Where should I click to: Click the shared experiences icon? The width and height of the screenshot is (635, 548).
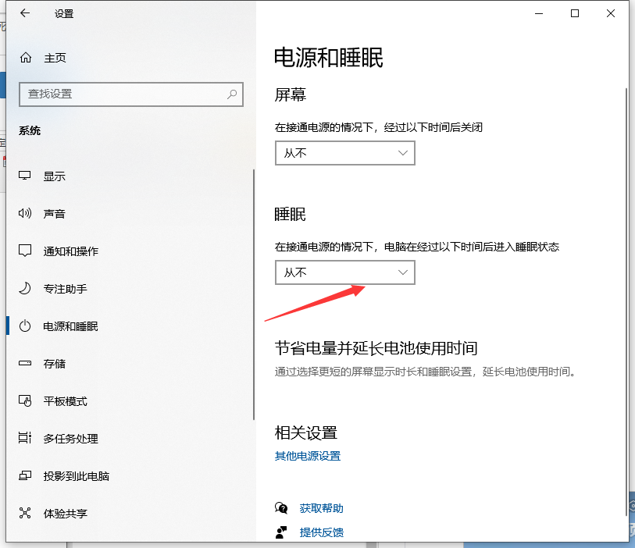click(x=25, y=513)
